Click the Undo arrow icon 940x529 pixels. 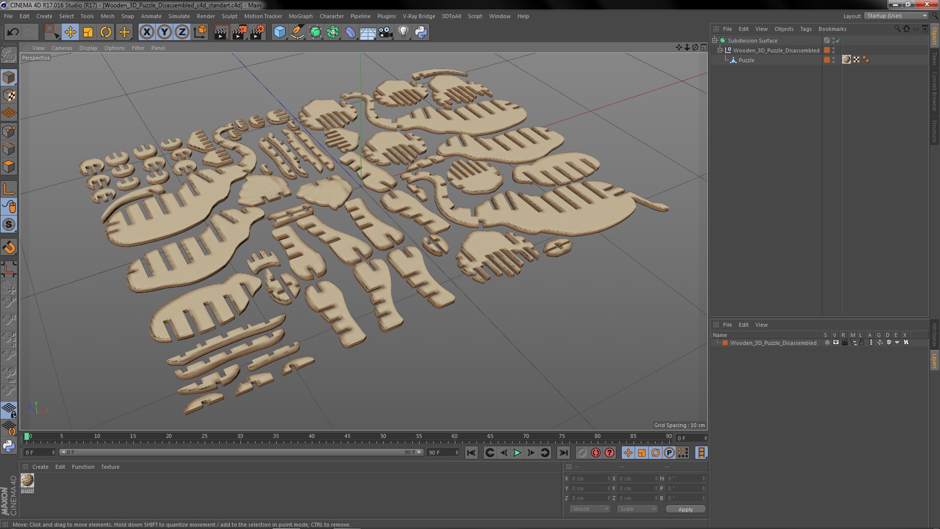pyautogui.click(x=13, y=32)
